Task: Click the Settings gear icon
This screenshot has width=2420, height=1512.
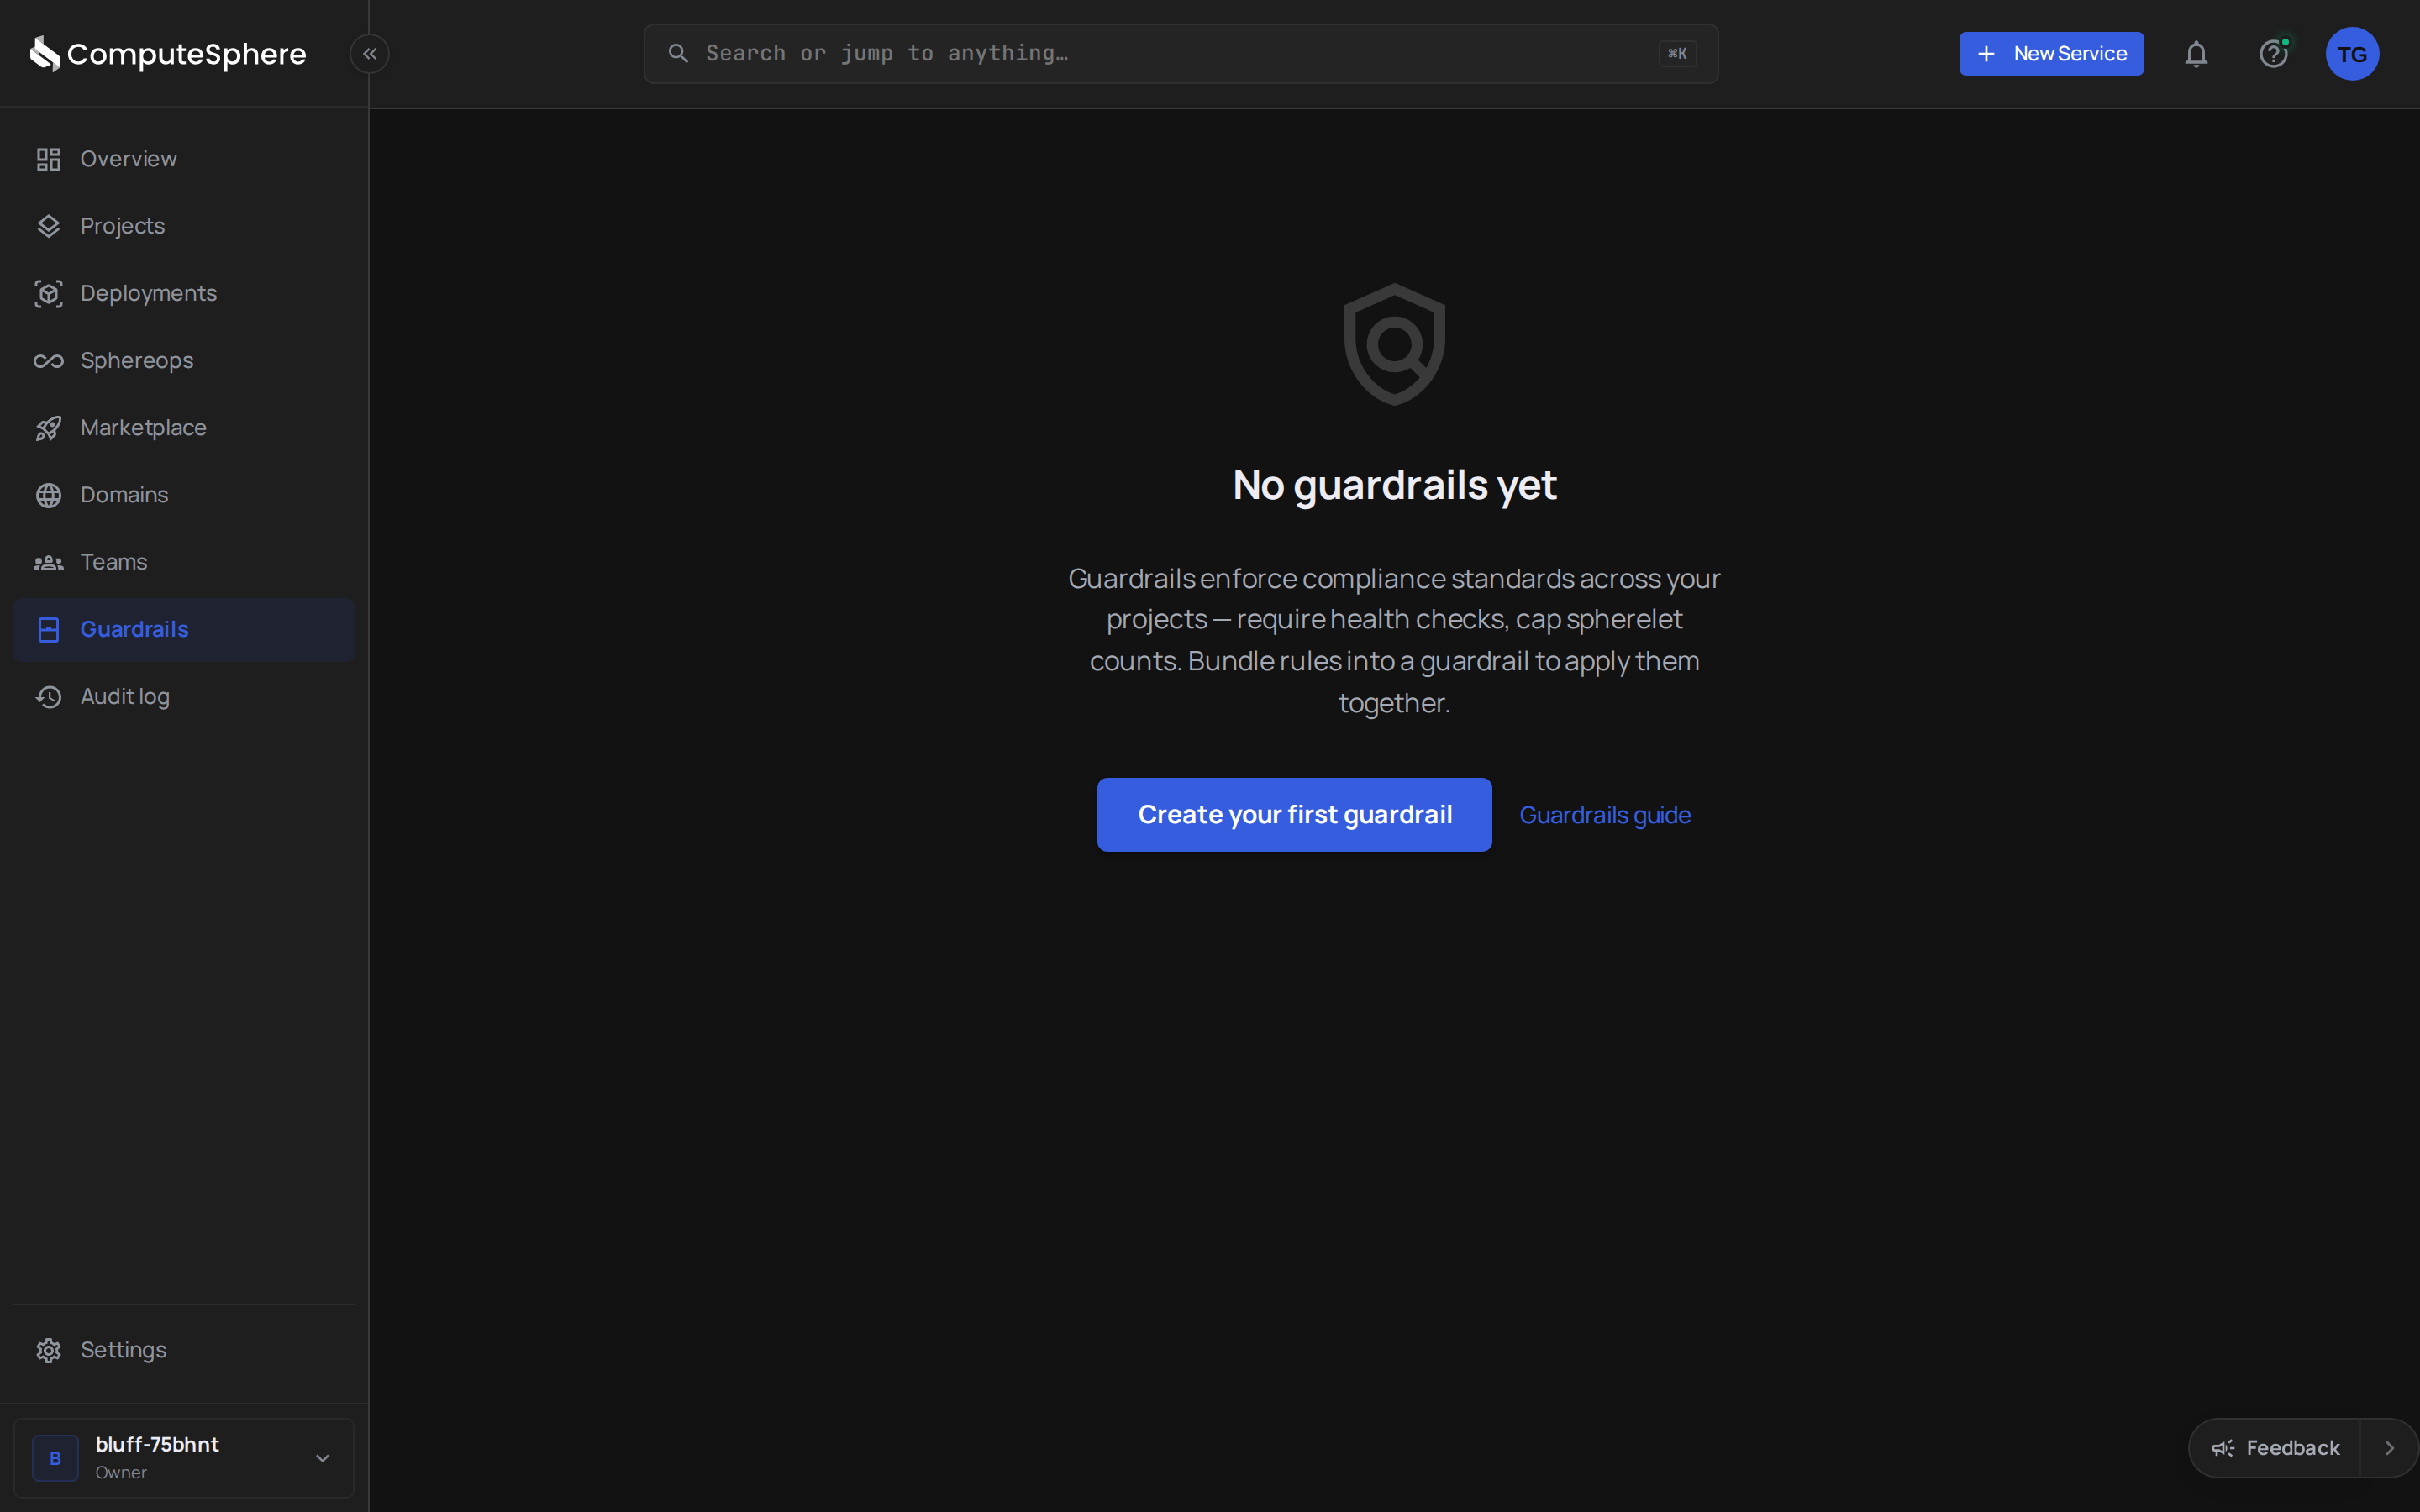Action: coord(48,1350)
